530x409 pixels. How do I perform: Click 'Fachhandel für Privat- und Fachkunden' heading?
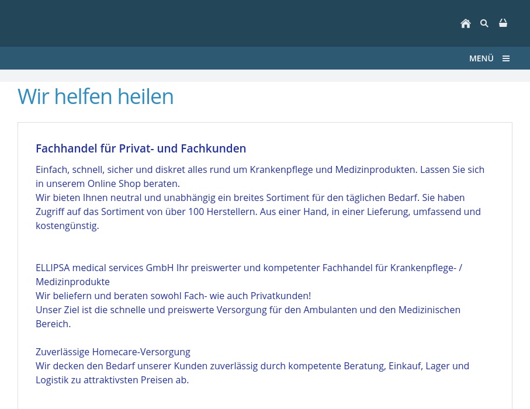[x=141, y=148]
